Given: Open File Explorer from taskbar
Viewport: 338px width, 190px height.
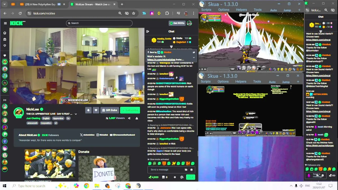Looking at the screenshot, I should click(97, 186).
